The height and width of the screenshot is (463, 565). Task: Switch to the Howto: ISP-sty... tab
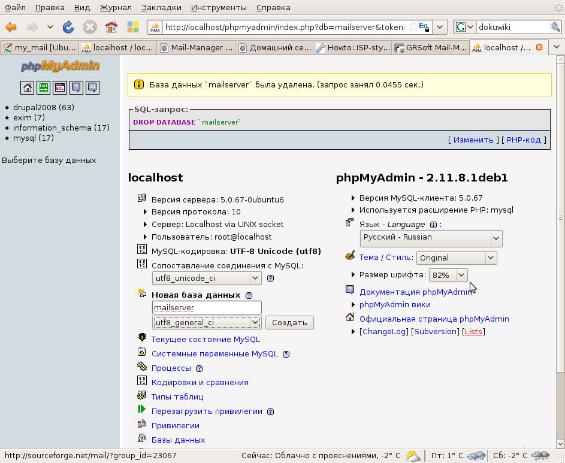pyautogui.click(x=352, y=47)
